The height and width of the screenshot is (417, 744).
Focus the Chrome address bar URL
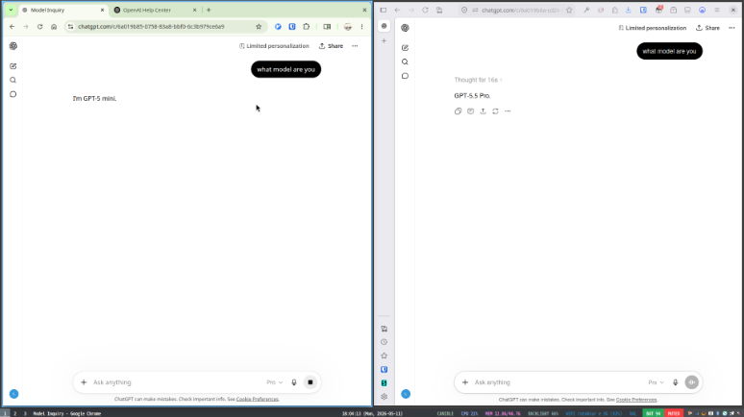tap(151, 27)
